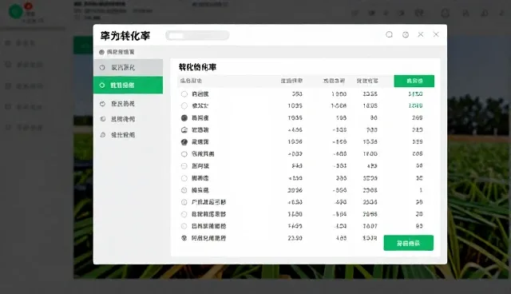
Task: Click the lone value 1 in the last column
Action: coord(421,190)
